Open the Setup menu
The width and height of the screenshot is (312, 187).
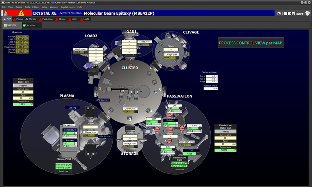coord(44,7)
